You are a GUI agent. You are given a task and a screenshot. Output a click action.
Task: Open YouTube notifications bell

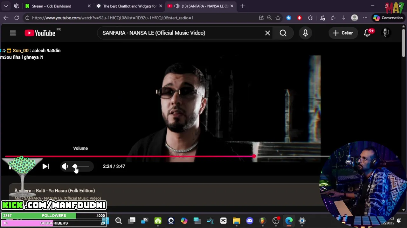click(367, 33)
